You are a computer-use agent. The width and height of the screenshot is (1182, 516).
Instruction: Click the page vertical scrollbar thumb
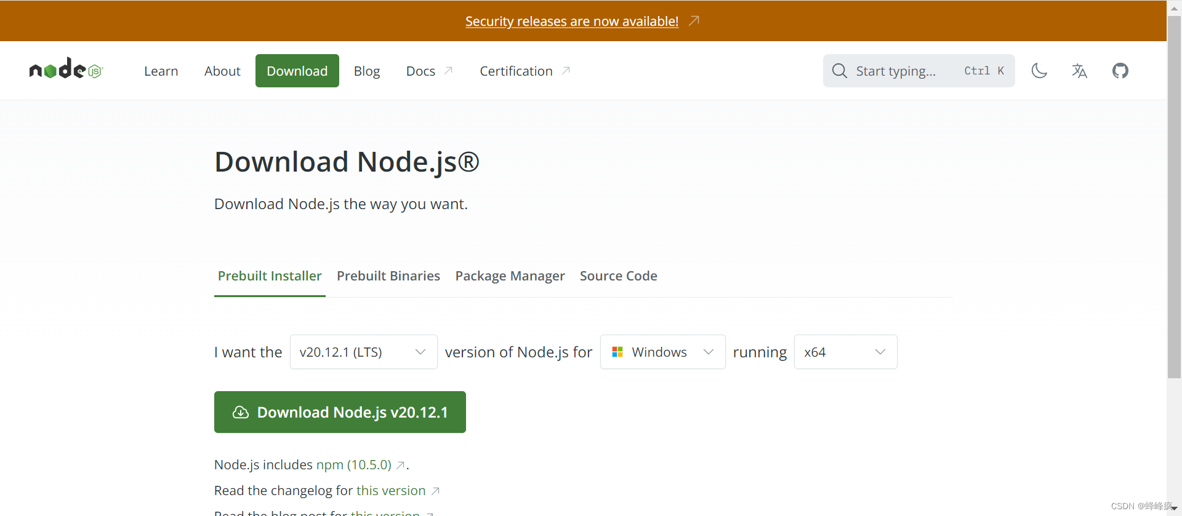[x=1175, y=197]
